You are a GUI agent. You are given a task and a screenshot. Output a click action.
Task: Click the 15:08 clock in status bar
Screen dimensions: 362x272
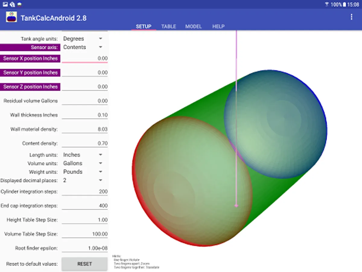coord(353,5)
